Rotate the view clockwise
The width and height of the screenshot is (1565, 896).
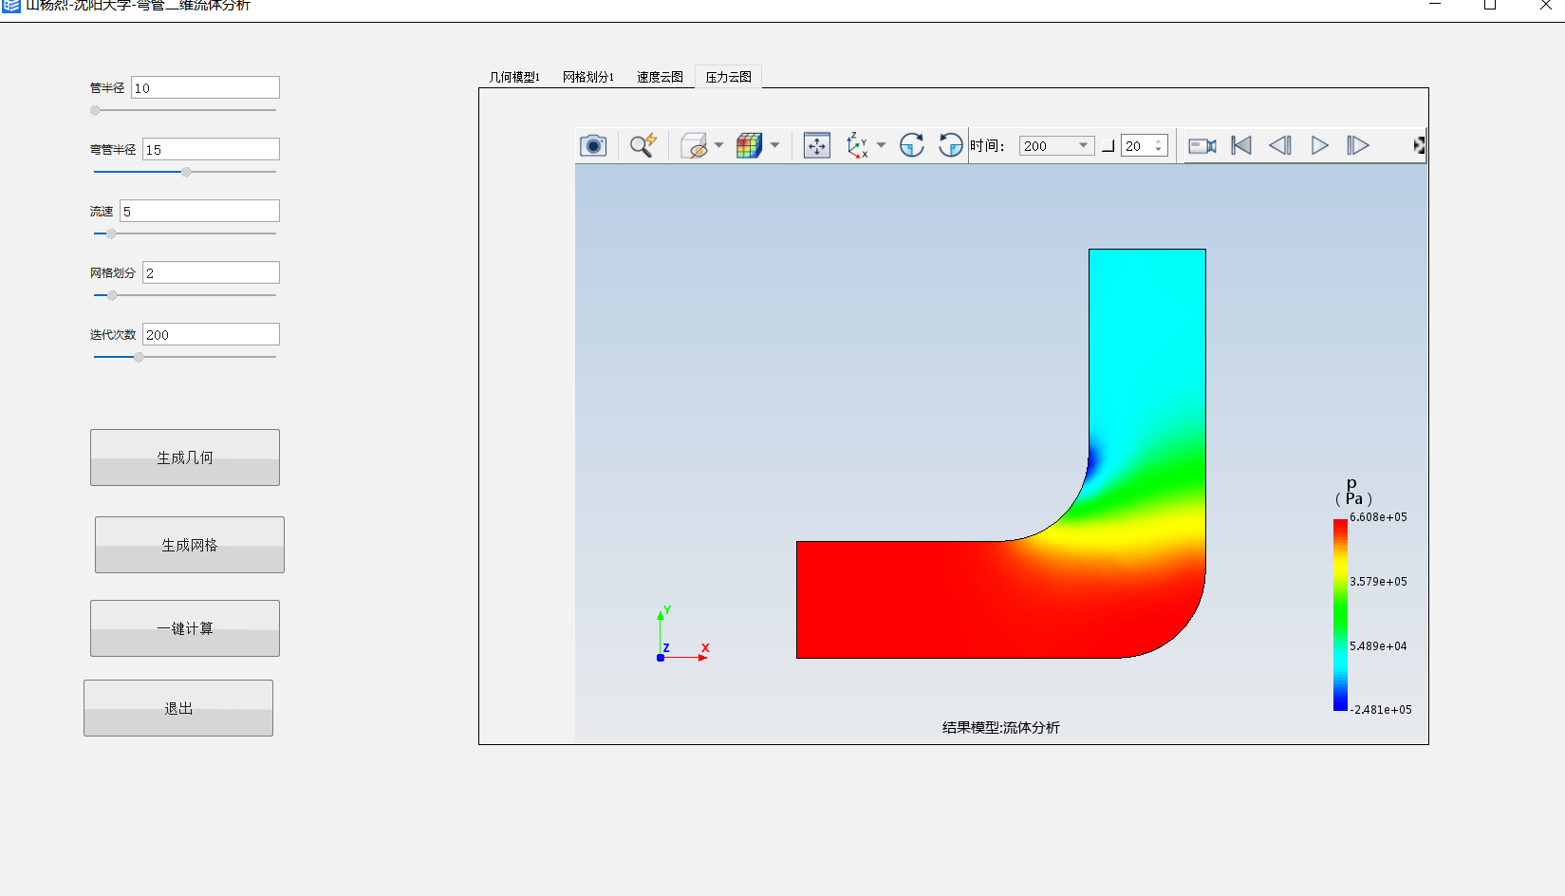coord(912,145)
